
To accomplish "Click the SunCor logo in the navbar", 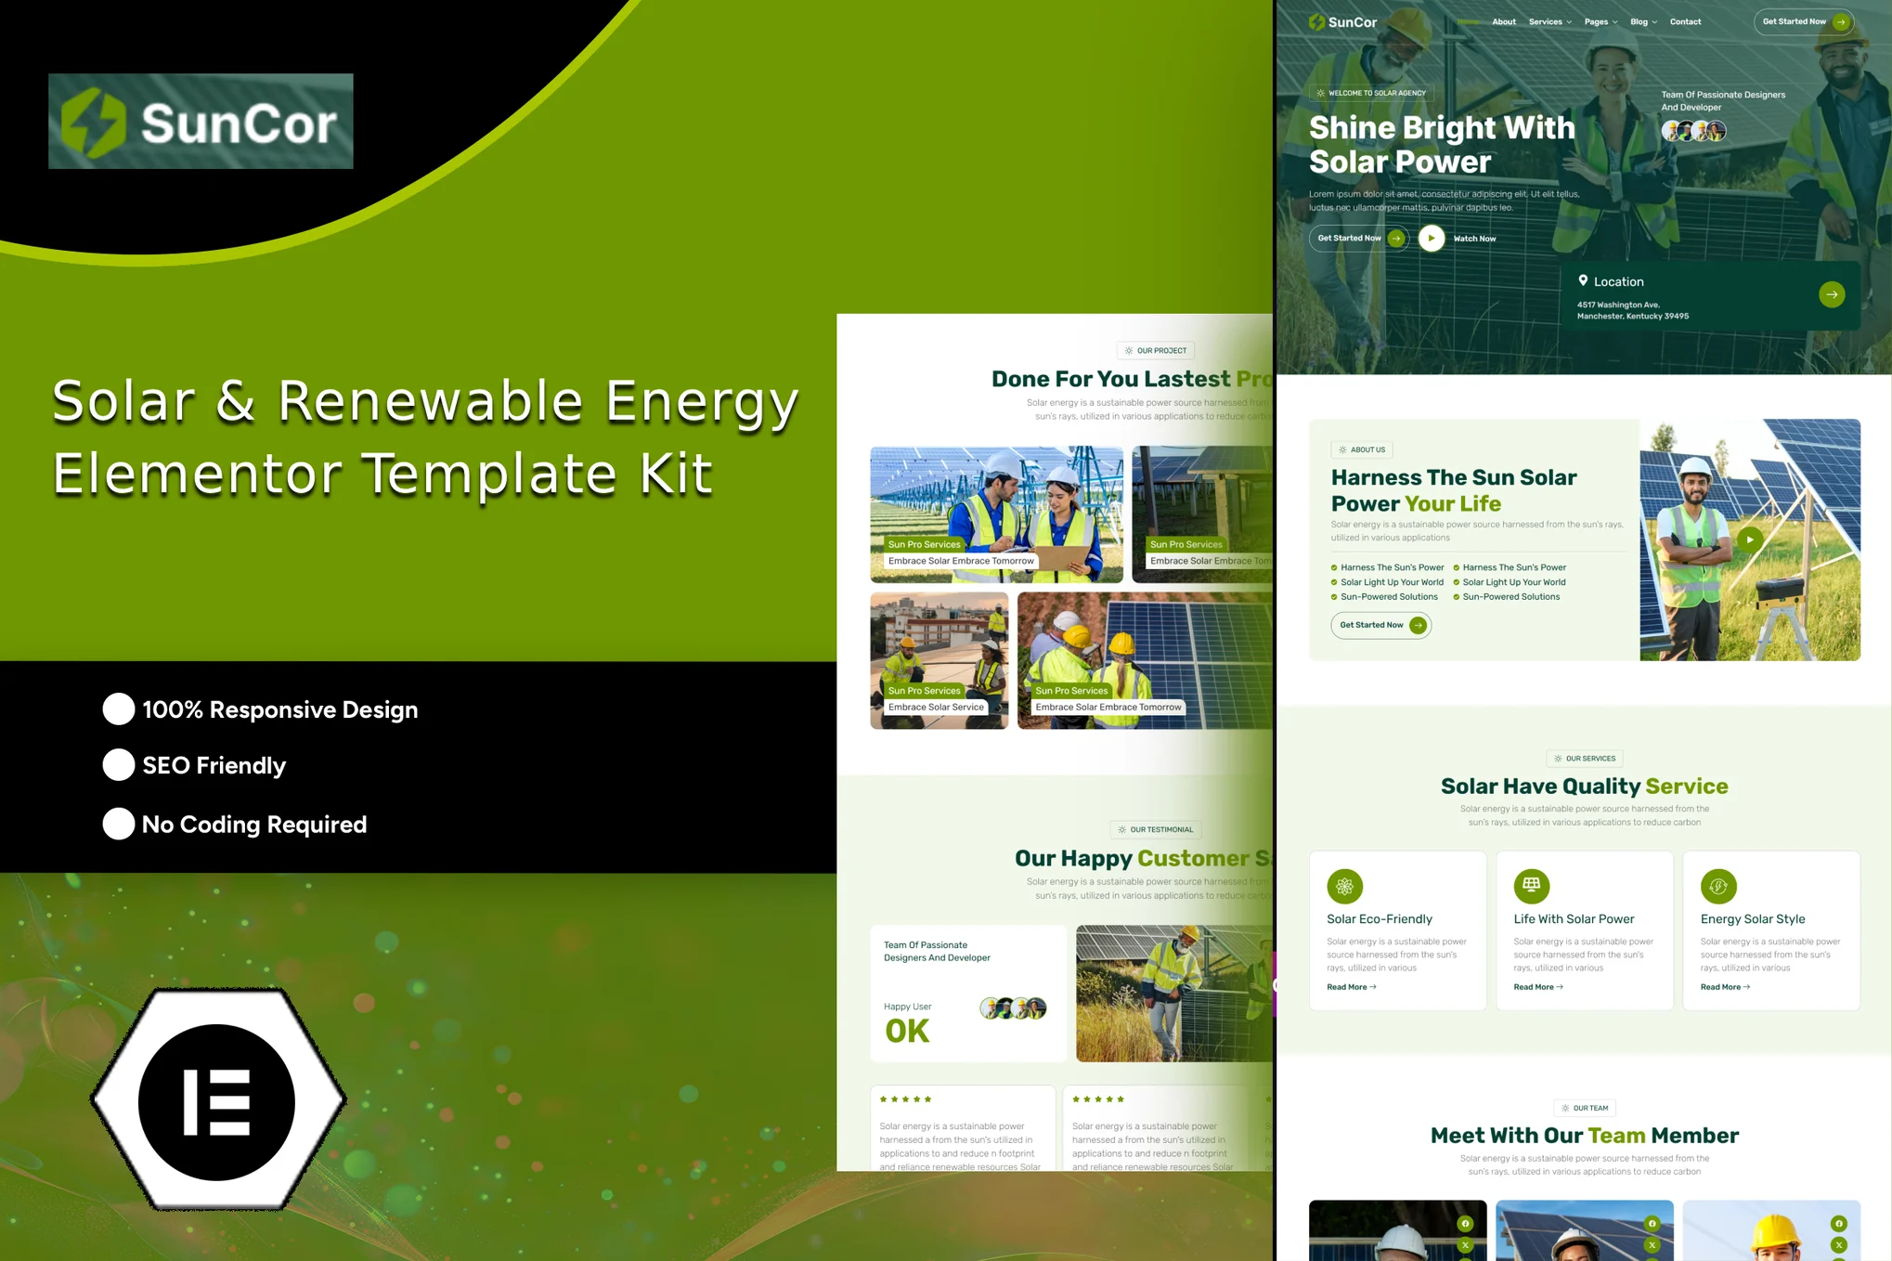I will click(1342, 22).
